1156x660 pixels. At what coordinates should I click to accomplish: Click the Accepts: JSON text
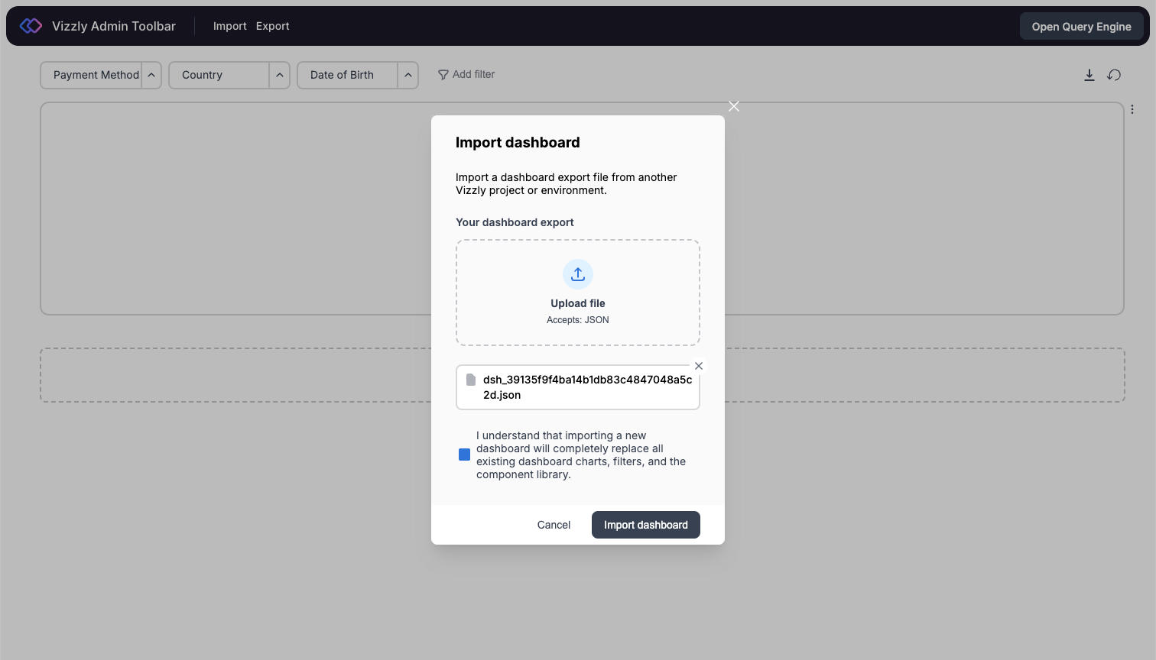click(x=578, y=320)
